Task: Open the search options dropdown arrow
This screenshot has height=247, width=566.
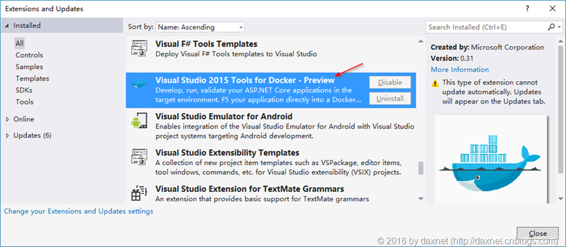Action: (x=559, y=27)
